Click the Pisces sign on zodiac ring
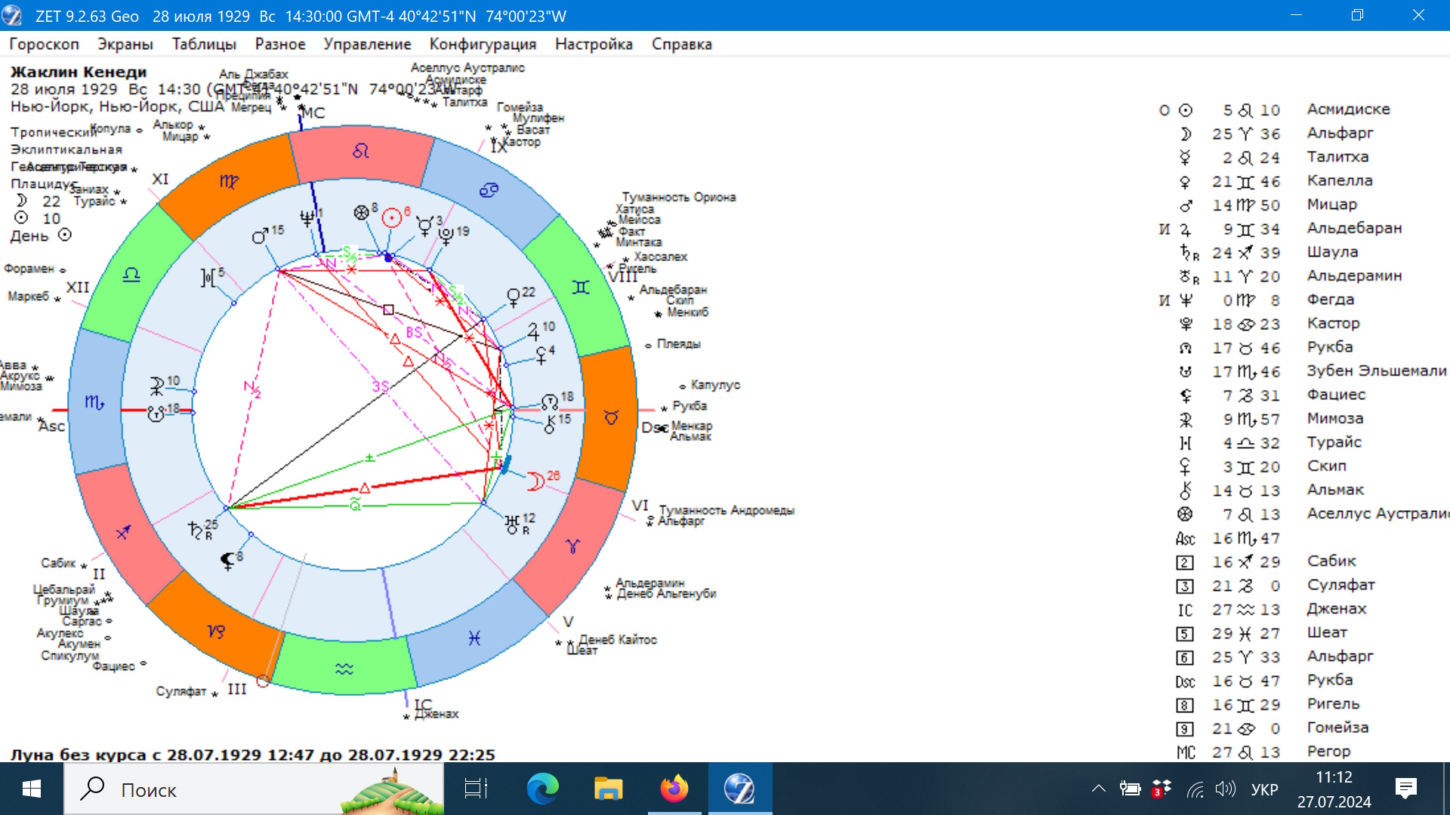 [x=474, y=638]
